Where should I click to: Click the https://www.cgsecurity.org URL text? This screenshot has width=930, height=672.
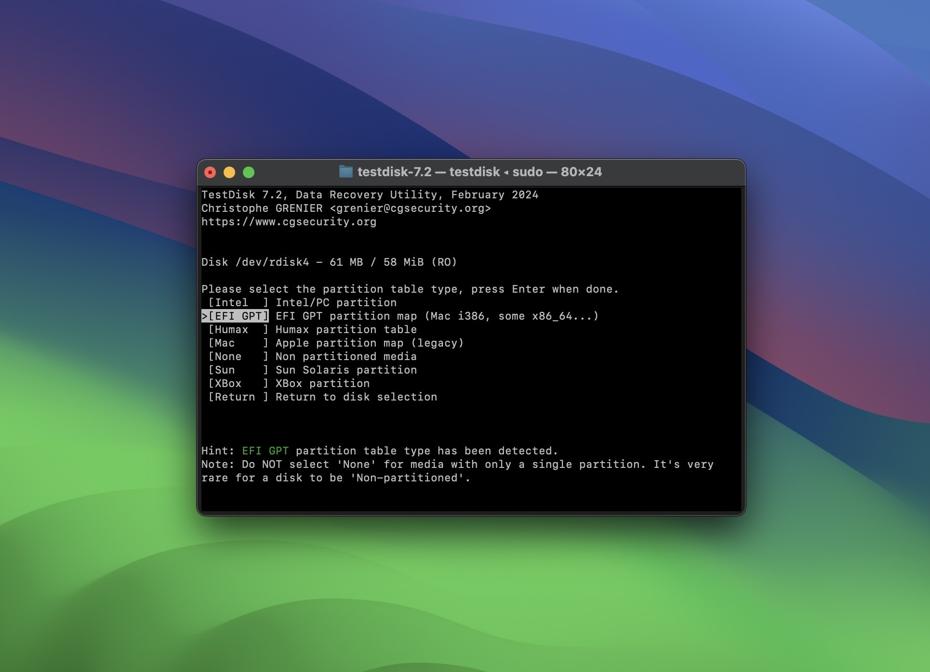point(289,222)
